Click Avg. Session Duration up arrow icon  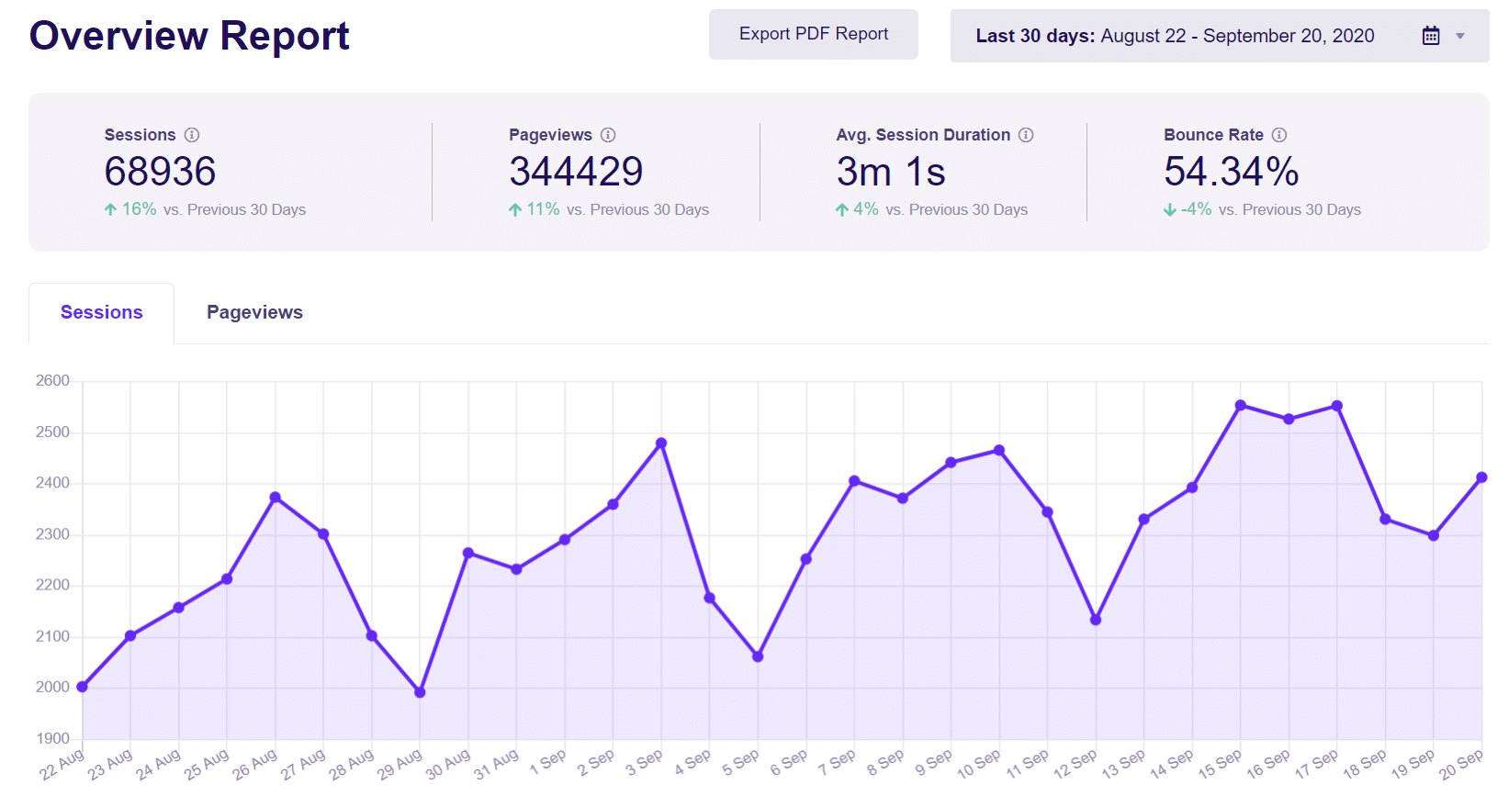[842, 209]
